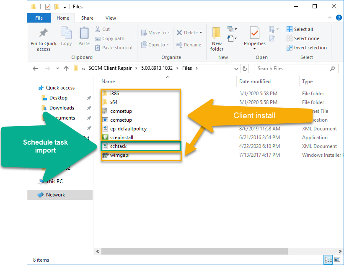344x265 pixels.
Task: Expand Delete options arrow
Action: [x=201, y=33]
